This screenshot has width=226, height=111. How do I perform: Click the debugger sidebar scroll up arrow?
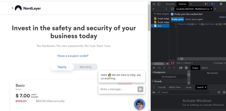click(x=189, y=71)
